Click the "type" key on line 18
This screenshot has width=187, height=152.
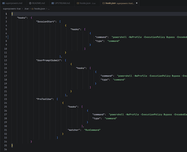coord(105,80)
